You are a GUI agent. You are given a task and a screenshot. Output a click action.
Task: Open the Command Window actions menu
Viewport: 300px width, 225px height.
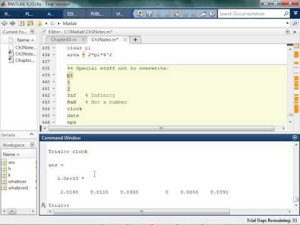[x=294, y=137]
